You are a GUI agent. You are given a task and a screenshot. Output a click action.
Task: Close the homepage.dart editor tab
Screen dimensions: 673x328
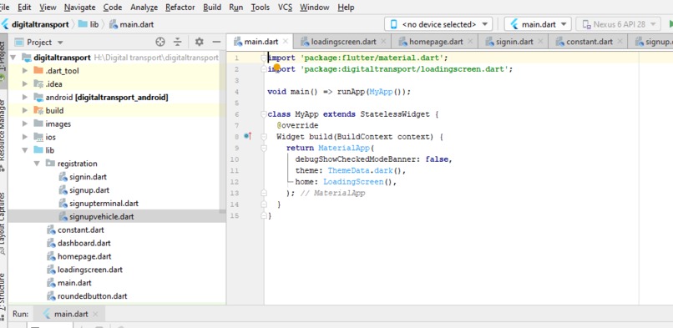[470, 42]
